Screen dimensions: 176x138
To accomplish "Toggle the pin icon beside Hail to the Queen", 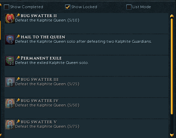I will [18, 37].
